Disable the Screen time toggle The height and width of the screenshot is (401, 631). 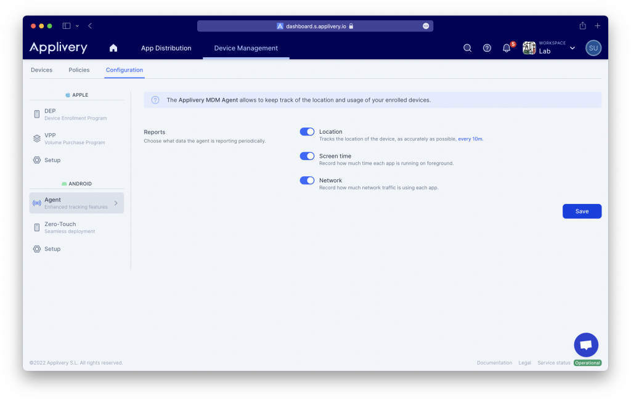[307, 156]
